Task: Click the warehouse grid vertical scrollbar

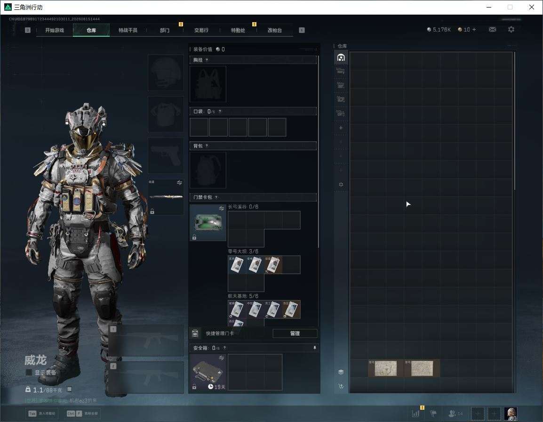Action: [515, 120]
